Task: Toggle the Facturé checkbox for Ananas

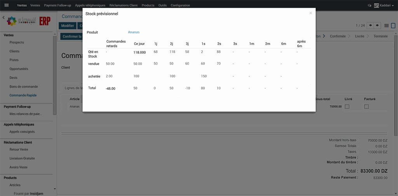Action: click(x=367, y=107)
